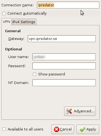Open the Advanced... options dialog
Image resolution: width=101 pixels, height=136 pixels.
point(80,111)
